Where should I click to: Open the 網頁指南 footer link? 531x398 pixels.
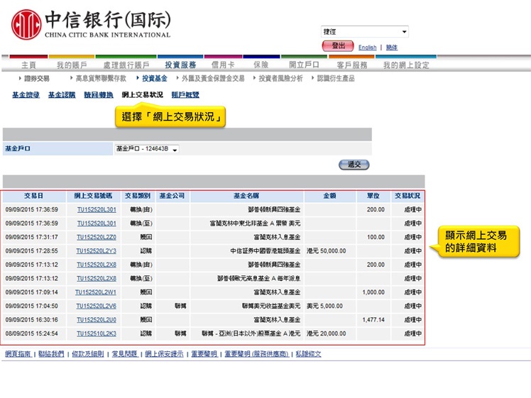click(18, 354)
